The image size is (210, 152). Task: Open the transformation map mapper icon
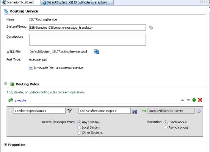pos(135,112)
